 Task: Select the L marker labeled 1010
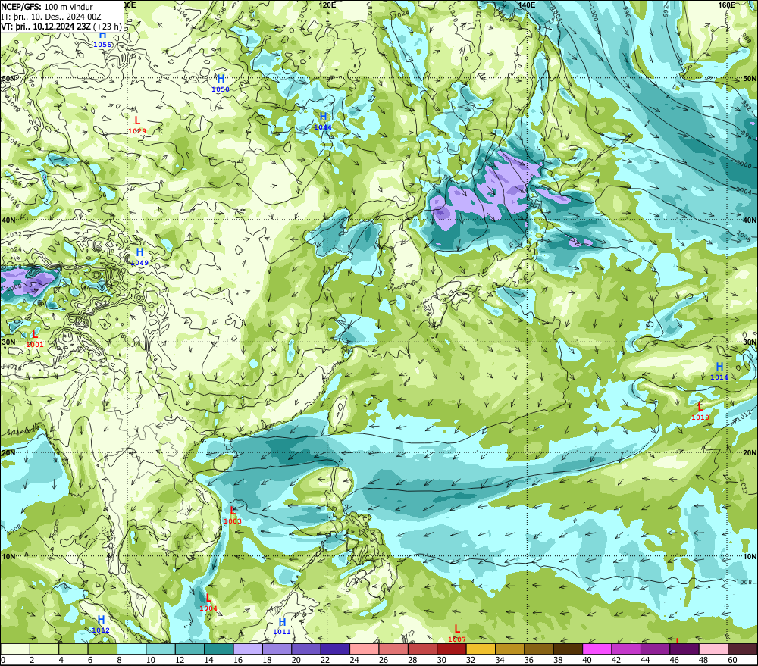coord(700,406)
